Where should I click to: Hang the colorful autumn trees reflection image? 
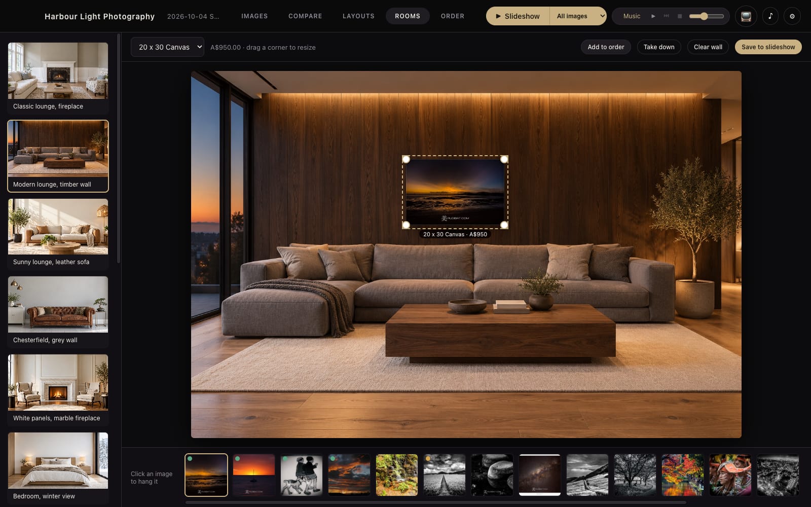click(x=683, y=475)
